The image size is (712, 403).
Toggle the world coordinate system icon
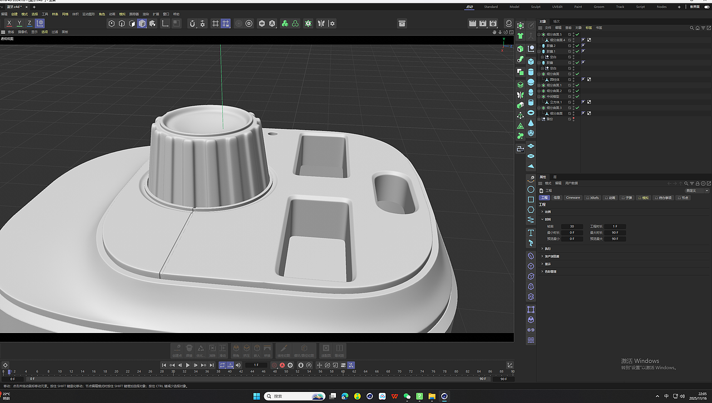click(39, 23)
